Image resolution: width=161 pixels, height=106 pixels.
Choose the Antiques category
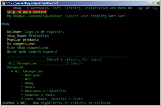pyautogui.click(x=33, y=75)
